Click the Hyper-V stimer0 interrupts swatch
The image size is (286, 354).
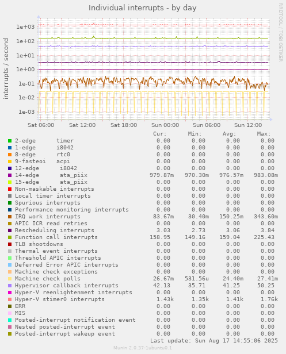click(10, 299)
